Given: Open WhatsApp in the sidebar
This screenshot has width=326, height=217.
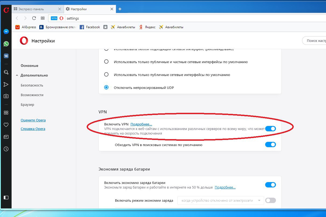Looking at the screenshot, I should coord(6,44).
